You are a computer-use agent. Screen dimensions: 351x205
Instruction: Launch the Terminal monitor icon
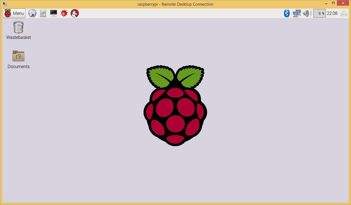pos(54,13)
